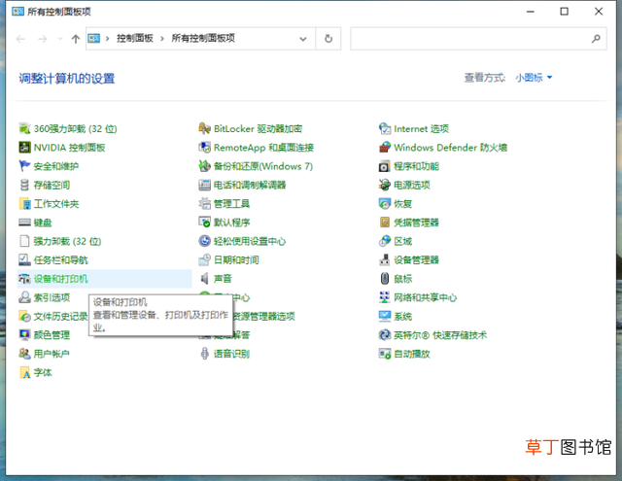Click the BitLocker 驱动器加密 icon

tap(204, 128)
